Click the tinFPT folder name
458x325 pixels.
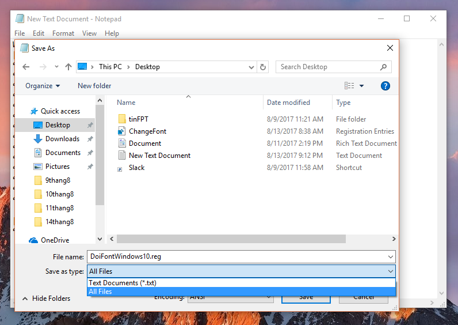139,119
